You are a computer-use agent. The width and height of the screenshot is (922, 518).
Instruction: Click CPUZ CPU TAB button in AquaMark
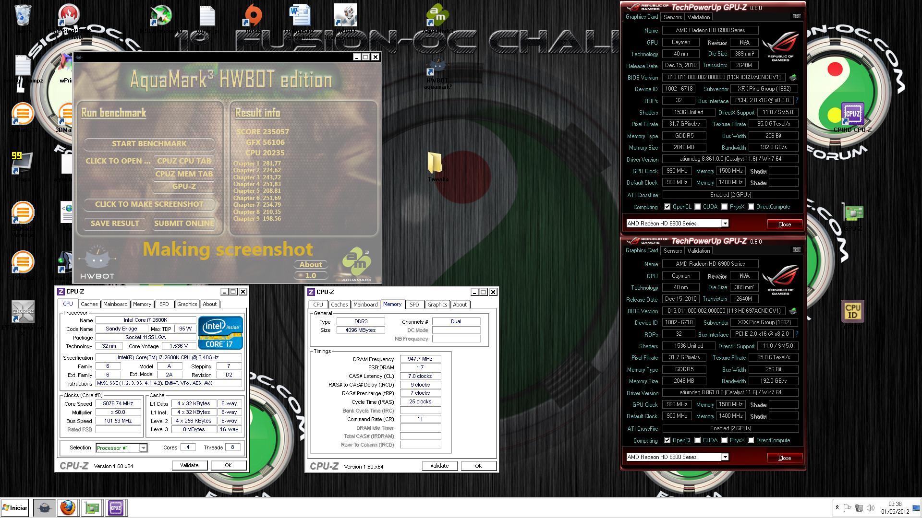[x=184, y=161]
